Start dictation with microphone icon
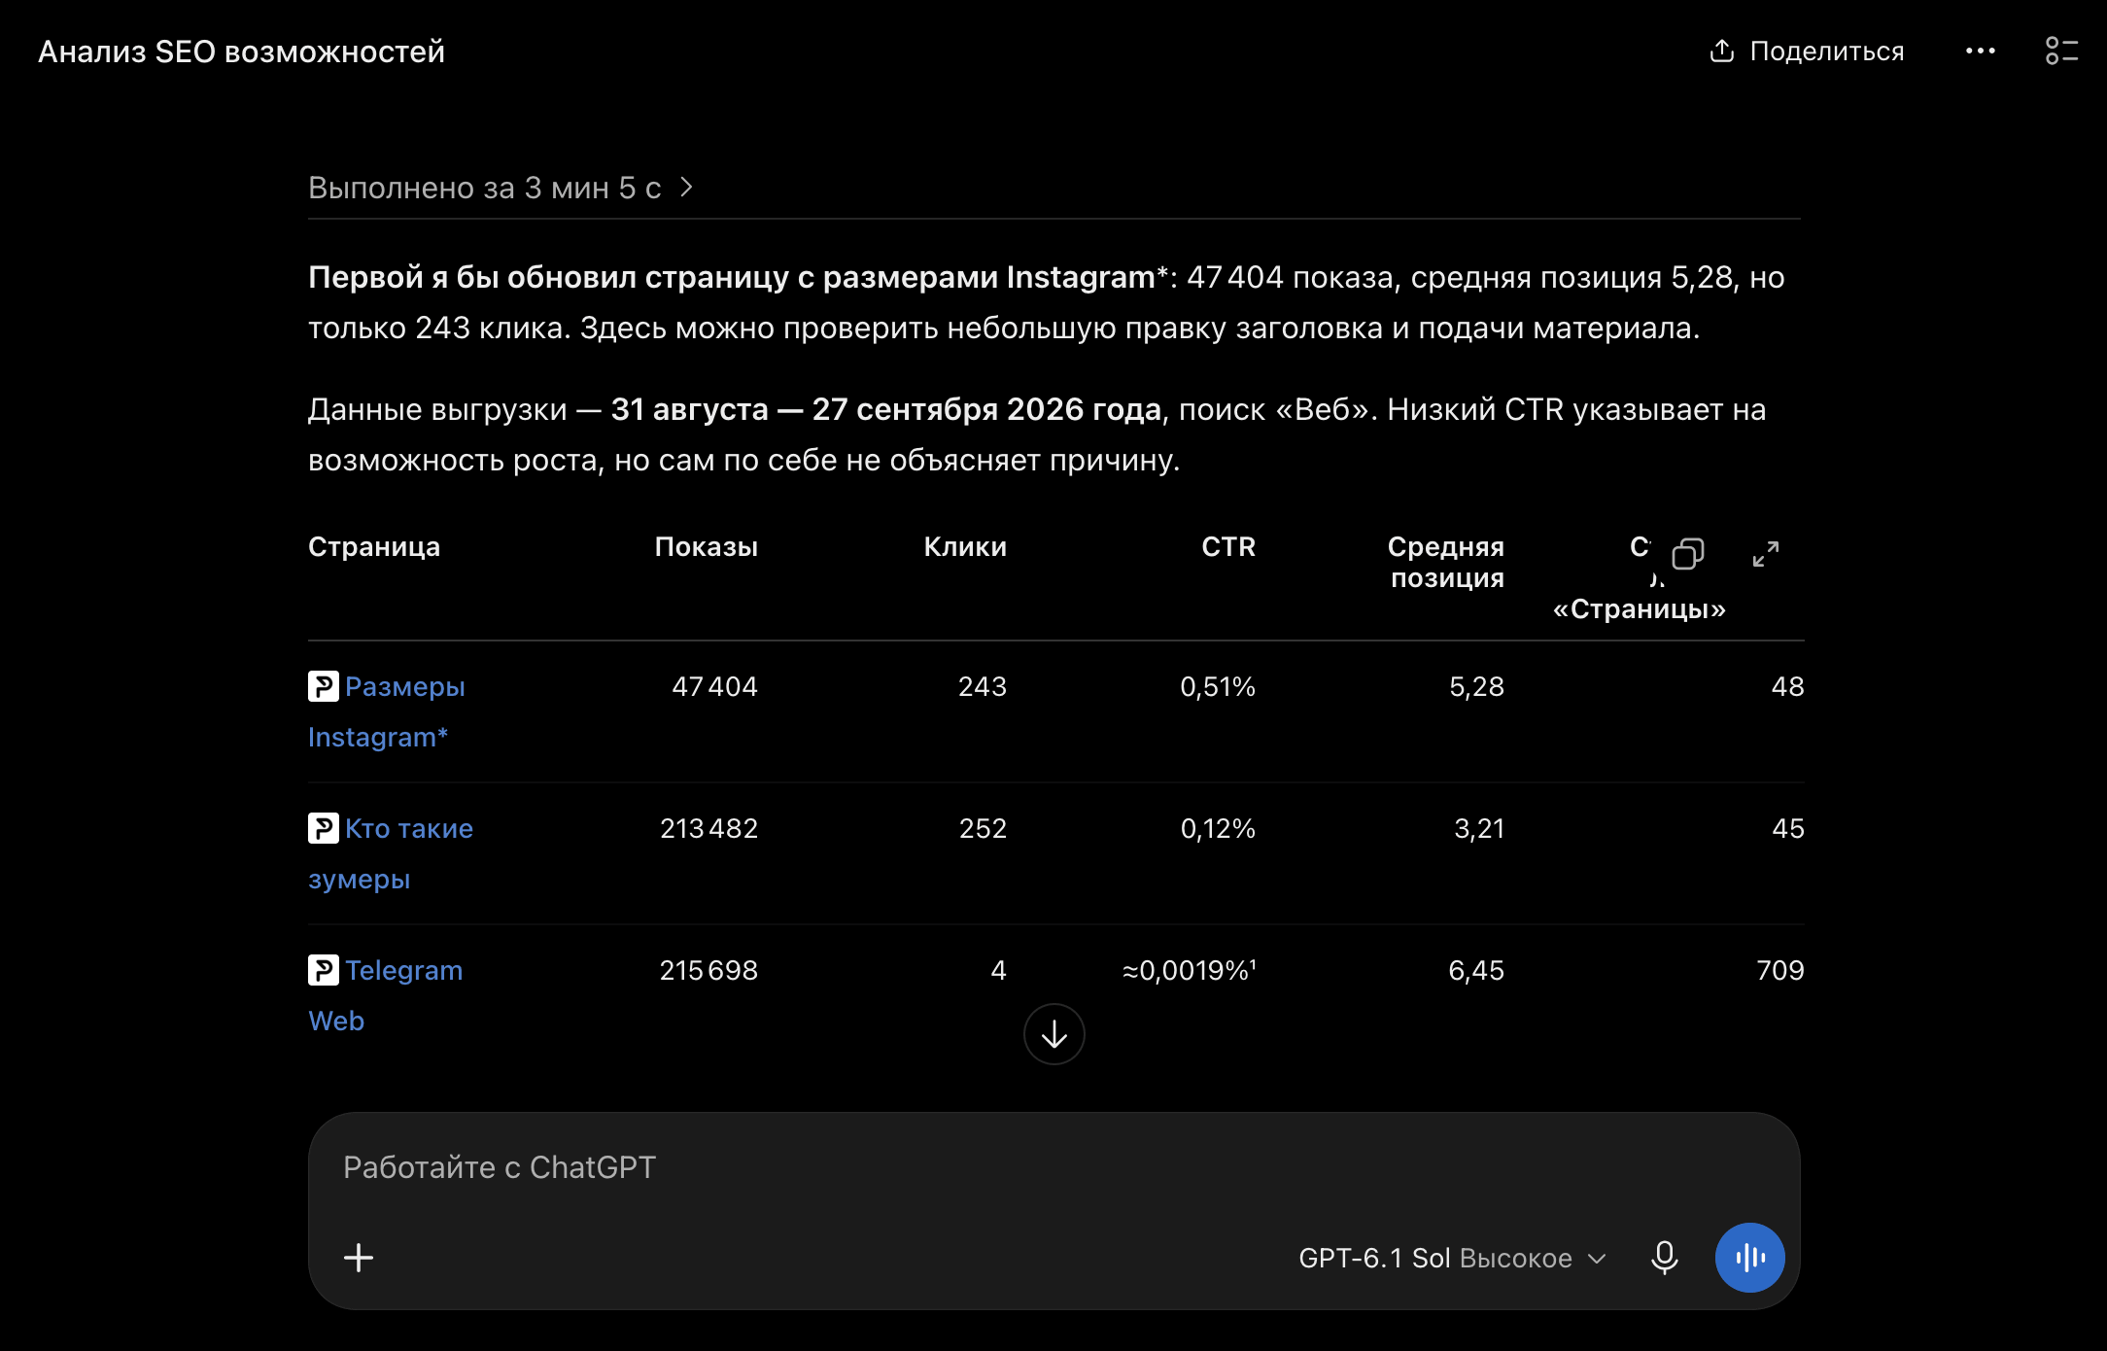The height and width of the screenshot is (1351, 2107). tap(1664, 1258)
